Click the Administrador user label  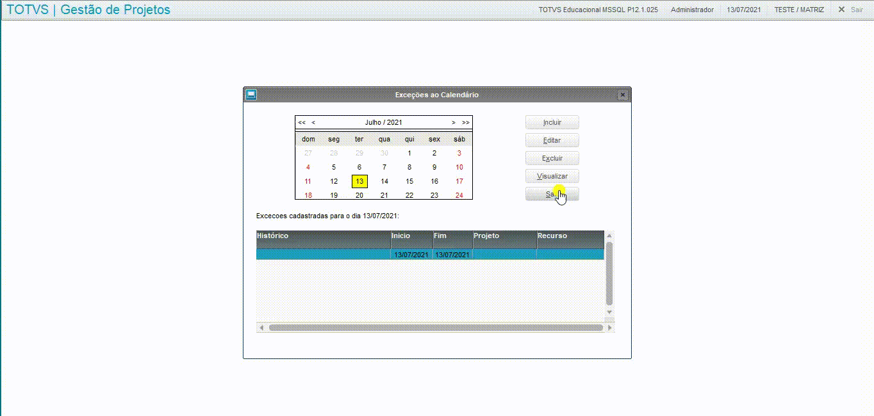[x=692, y=10]
